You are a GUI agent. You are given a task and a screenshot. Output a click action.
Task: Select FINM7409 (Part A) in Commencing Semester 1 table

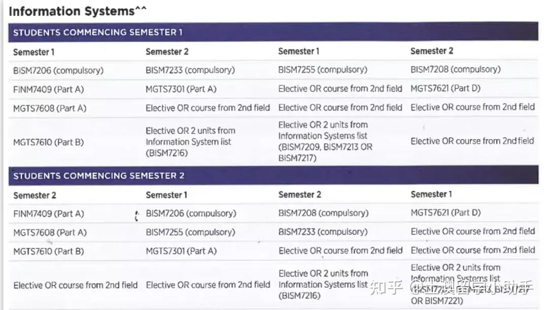click(x=49, y=89)
